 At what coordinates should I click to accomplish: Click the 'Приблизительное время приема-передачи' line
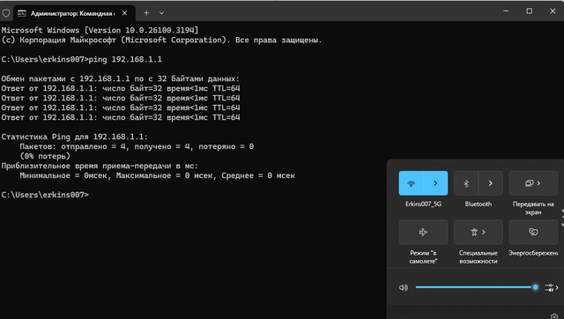pos(100,166)
